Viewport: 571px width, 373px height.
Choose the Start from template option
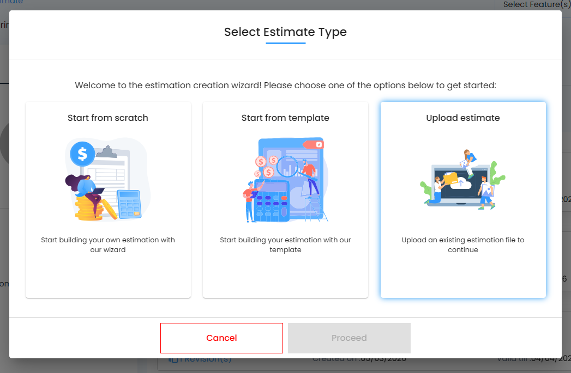coord(285,199)
